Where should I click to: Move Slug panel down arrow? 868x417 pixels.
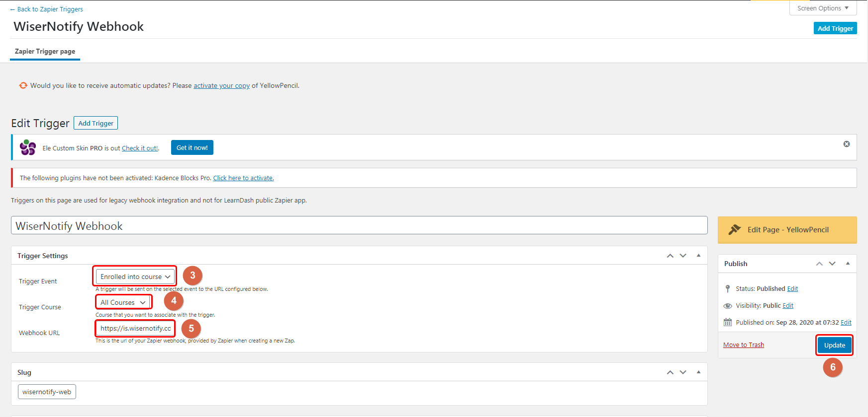click(683, 372)
